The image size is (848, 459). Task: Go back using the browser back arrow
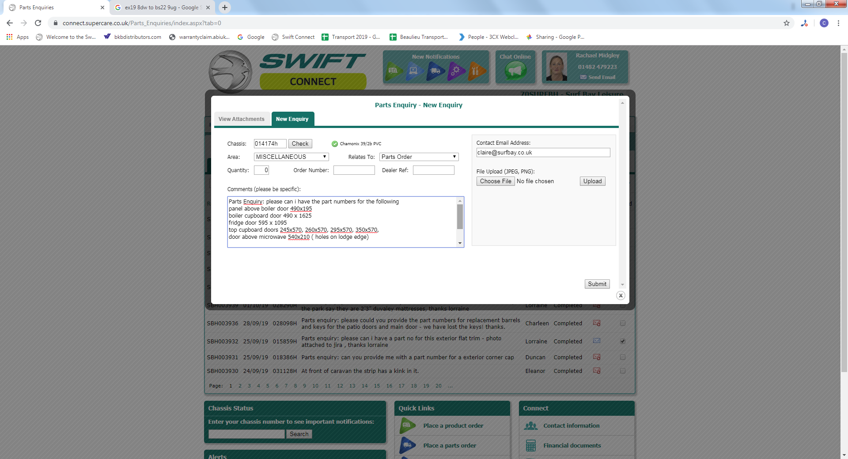(10, 23)
